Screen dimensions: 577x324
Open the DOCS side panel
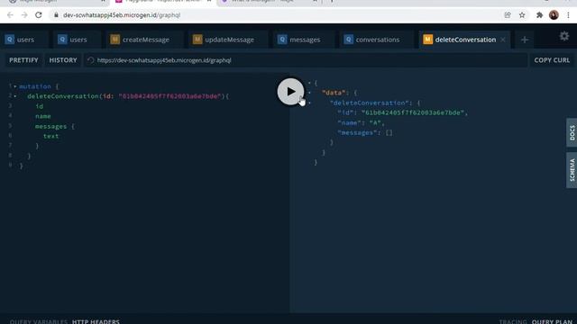pos(572,132)
